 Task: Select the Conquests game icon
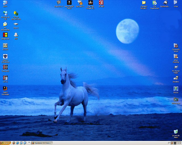5,67
